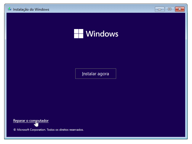Maximize the Instalação do Windows window
This screenshot has height=144, width=192.
click(169, 9)
